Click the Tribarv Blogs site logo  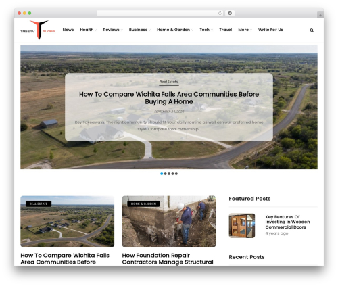click(38, 30)
